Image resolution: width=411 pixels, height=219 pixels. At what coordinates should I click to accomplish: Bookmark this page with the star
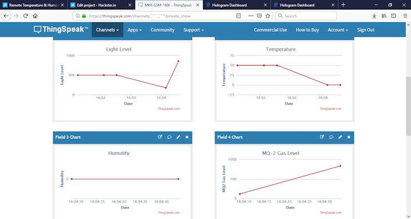coord(268,16)
